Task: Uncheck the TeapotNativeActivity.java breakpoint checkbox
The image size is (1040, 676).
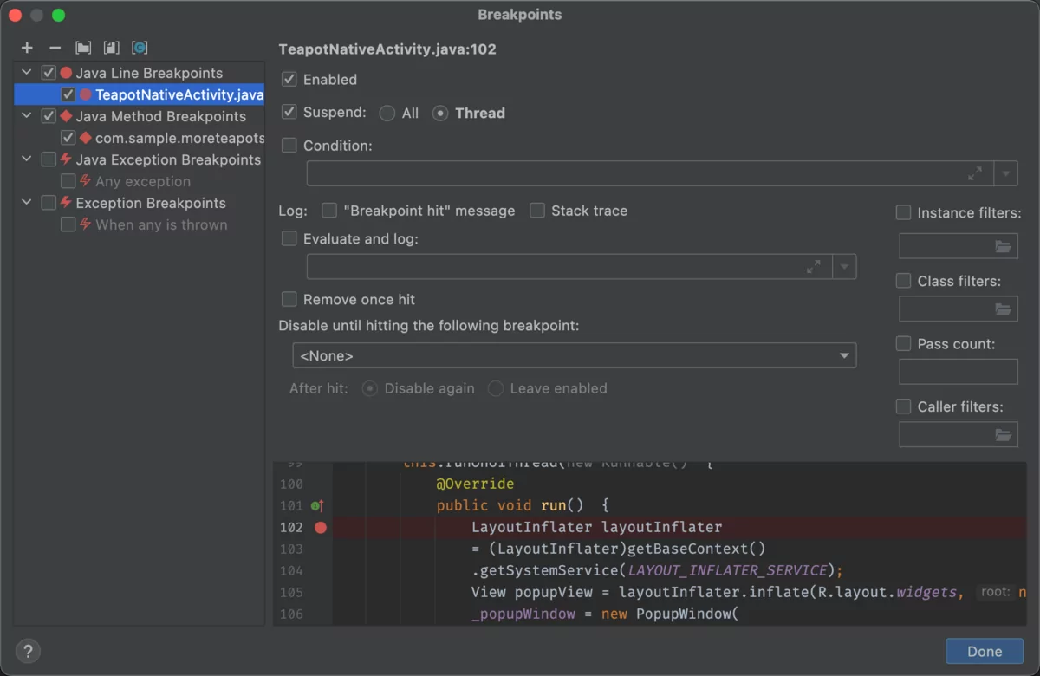Action: point(68,94)
